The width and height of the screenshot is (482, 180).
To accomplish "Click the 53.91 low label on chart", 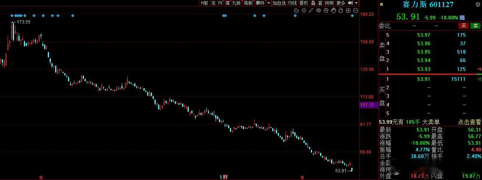I will point(341,171).
